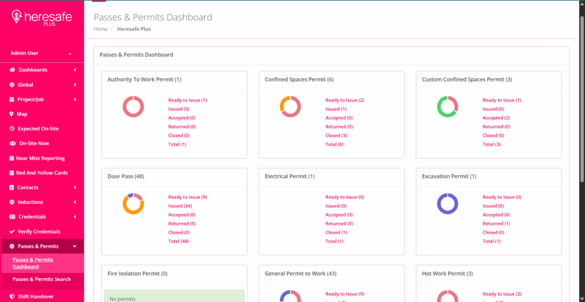Screen dimensions: 585x302
Task: Open Passes & Permits Search submenu item
Action: click(42, 279)
